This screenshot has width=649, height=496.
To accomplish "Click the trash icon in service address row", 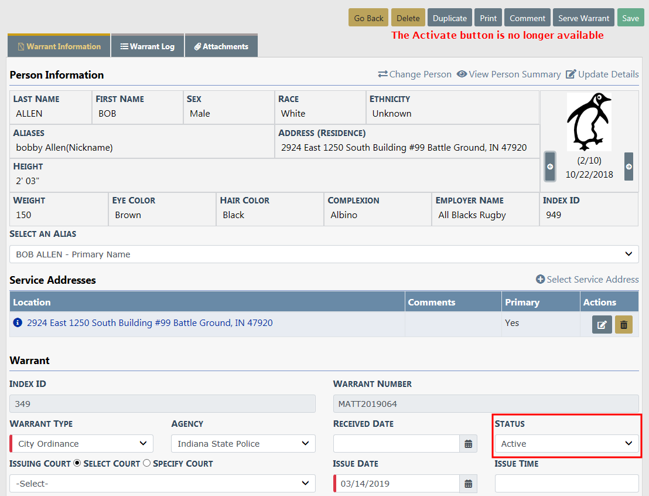I will 624,324.
